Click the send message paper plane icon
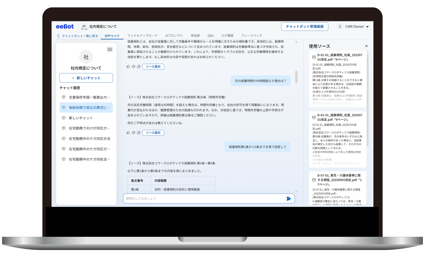 [288, 199]
